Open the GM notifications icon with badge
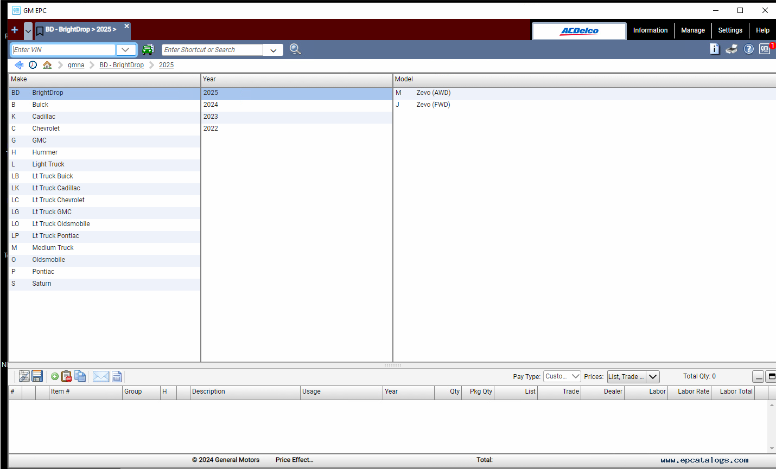 765,49
